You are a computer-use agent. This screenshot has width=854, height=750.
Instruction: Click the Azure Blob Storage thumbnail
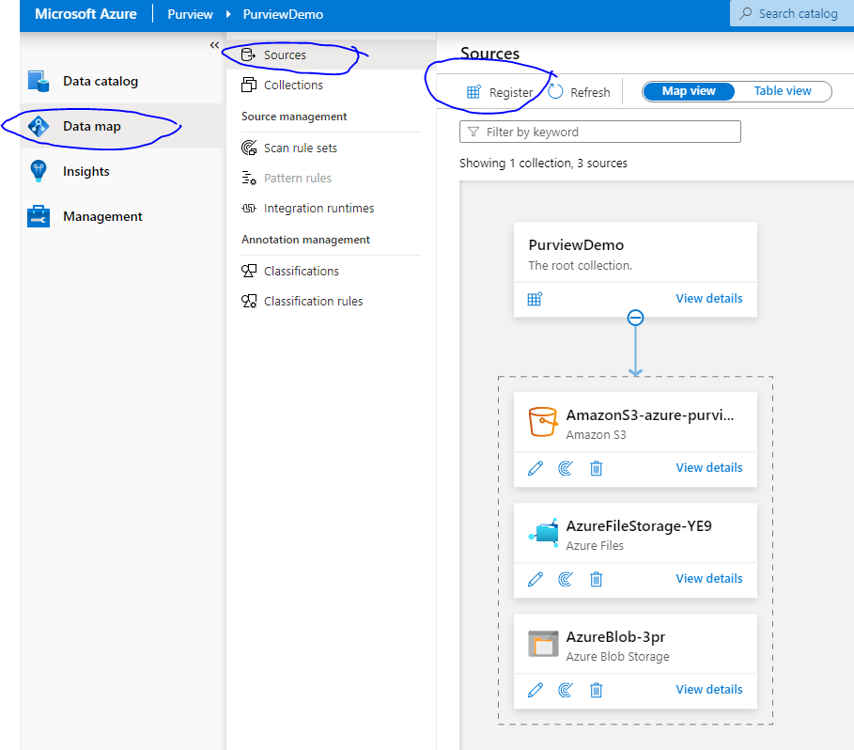point(543,645)
